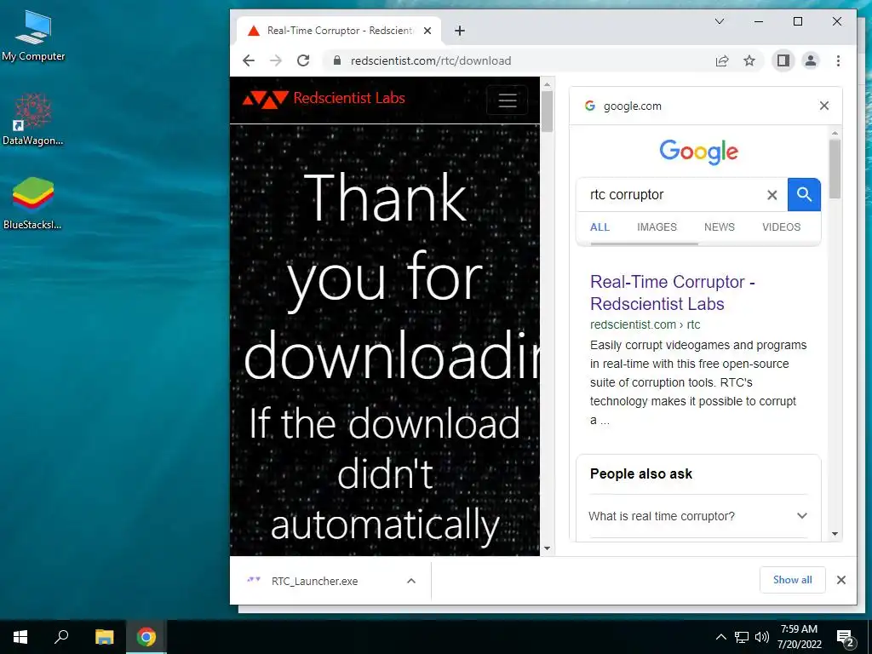Image resolution: width=872 pixels, height=654 pixels.
Task: Select the BlueStacks desktop icon
Action: click(33, 203)
